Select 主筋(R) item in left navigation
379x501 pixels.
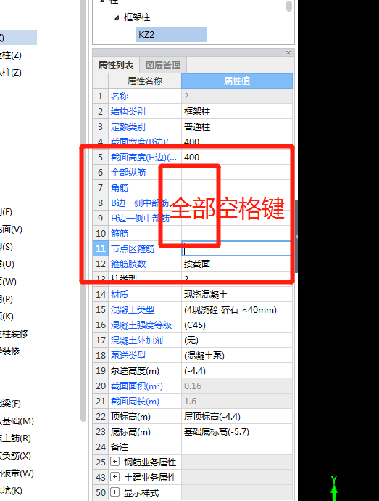15,439
